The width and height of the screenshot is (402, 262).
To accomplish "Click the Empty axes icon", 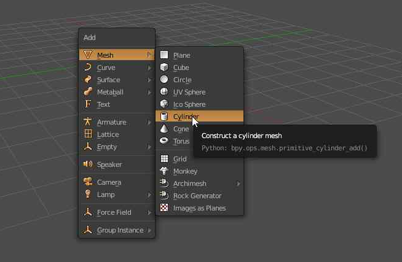I will tap(88, 147).
